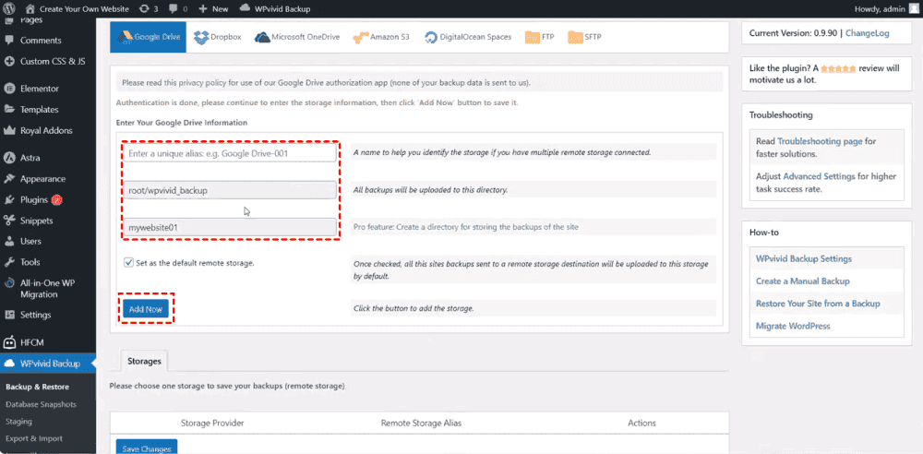Open Custom CSS & JS menu

tap(53, 61)
